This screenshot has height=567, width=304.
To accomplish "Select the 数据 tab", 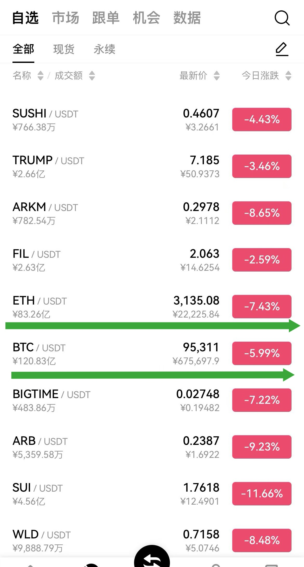I will [187, 18].
